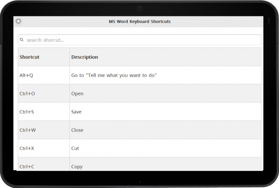Viewport: 279px width, 188px height.
Task: Select the Alt+Q shortcut cell
Action: pos(26,75)
